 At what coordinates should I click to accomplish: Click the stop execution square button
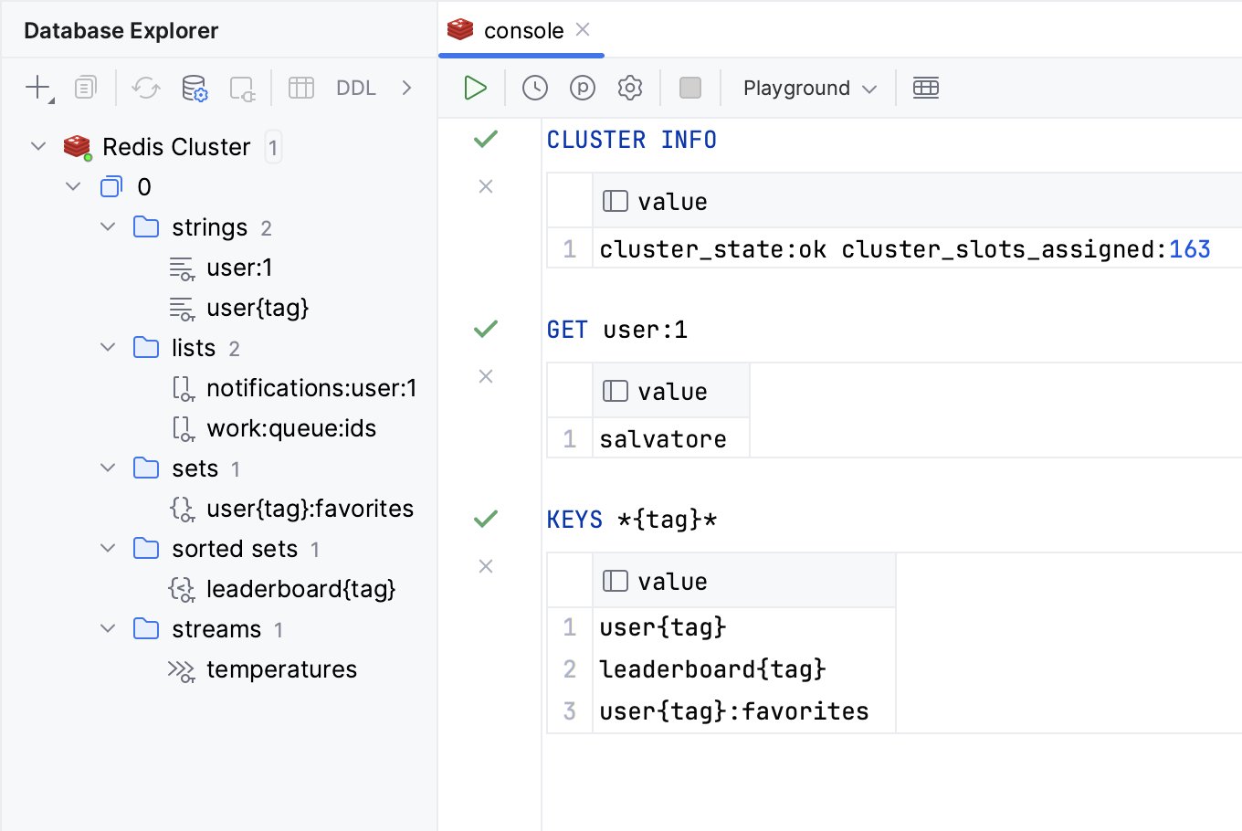pos(689,88)
